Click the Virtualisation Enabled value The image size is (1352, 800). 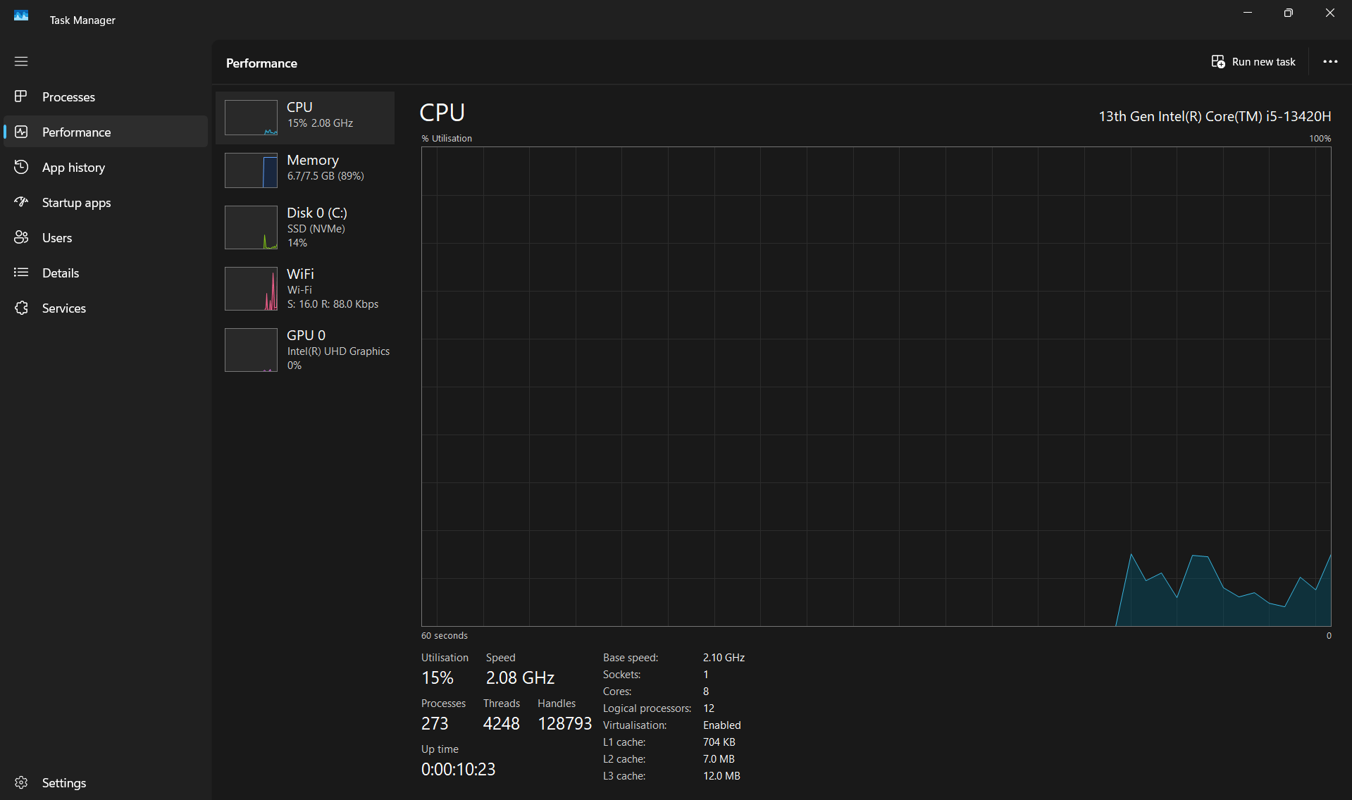722,725
